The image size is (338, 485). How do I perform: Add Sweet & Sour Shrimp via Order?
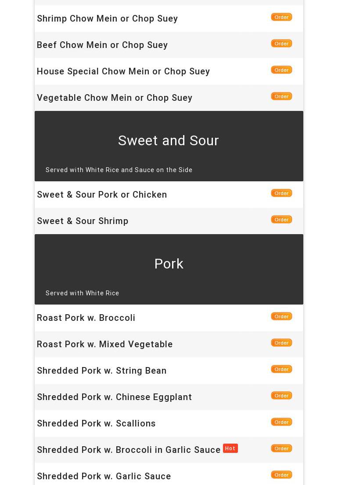[x=281, y=220]
